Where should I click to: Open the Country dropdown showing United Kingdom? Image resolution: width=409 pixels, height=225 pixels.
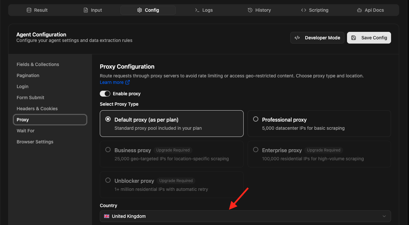tap(245, 216)
